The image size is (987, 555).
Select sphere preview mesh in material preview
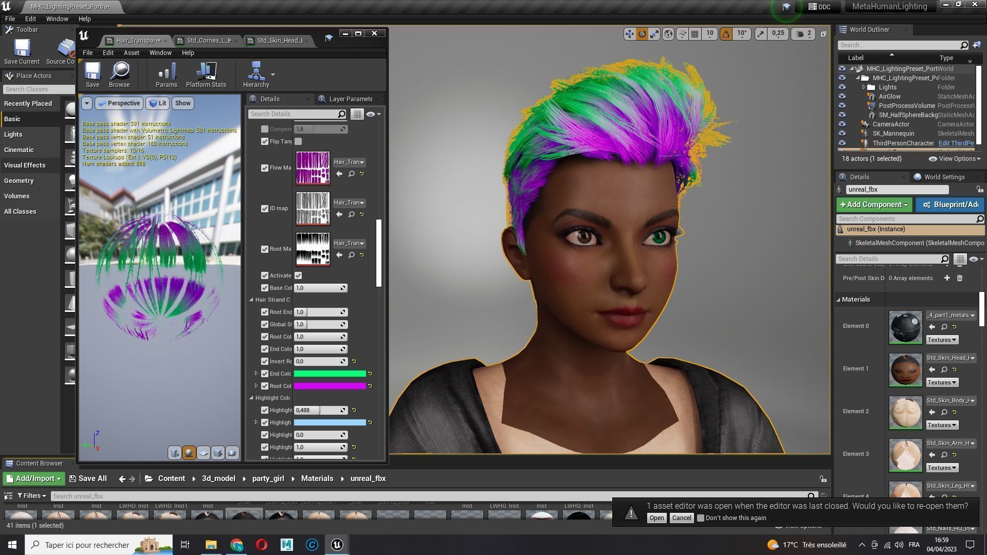click(189, 453)
